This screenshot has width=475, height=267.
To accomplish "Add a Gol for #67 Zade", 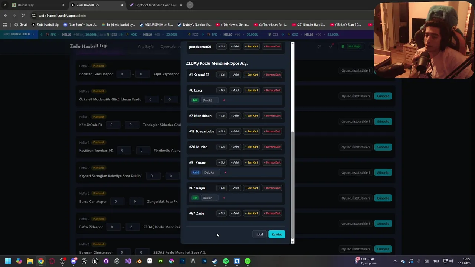I will click(222, 214).
